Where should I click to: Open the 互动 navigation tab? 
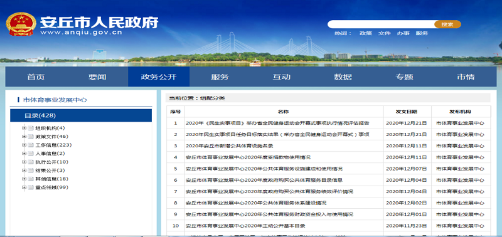pyautogui.click(x=281, y=76)
